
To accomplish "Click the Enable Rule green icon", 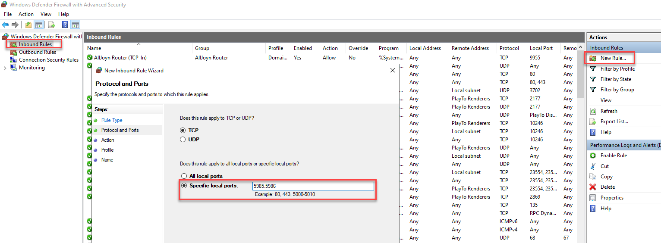I will tap(593, 156).
